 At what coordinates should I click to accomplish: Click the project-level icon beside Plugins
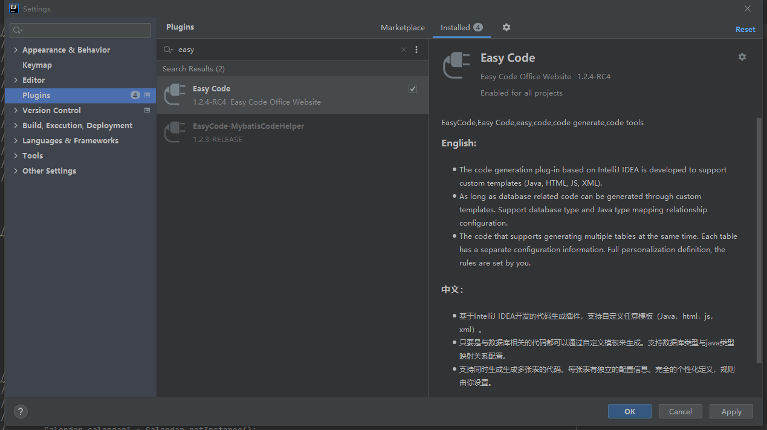(147, 95)
